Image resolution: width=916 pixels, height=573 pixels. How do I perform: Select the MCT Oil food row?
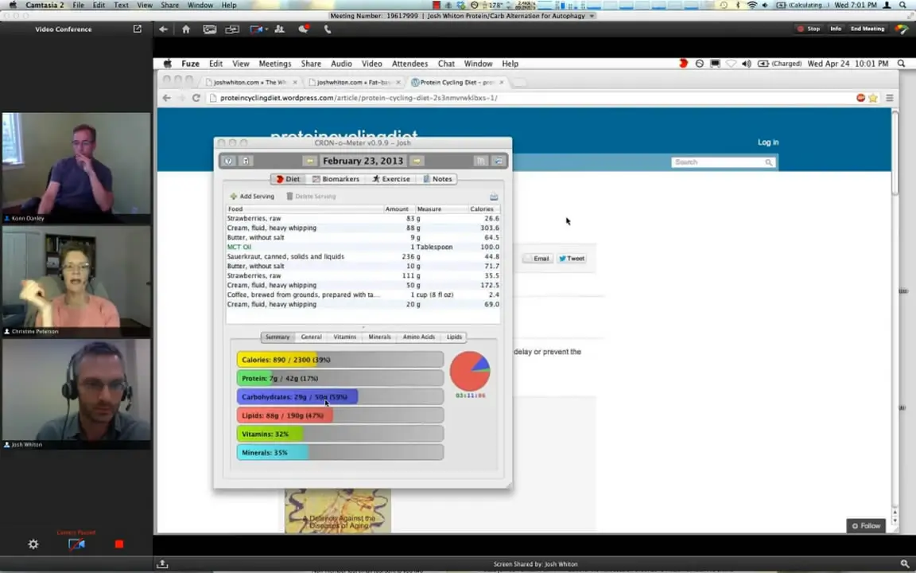(363, 248)
